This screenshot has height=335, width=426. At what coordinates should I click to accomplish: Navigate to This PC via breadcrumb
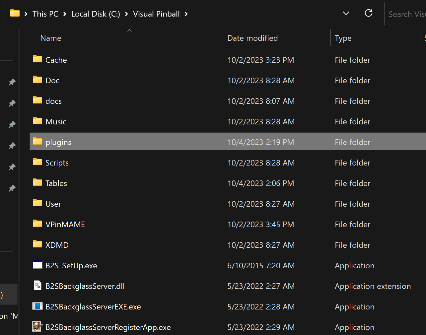pos(45,14)
